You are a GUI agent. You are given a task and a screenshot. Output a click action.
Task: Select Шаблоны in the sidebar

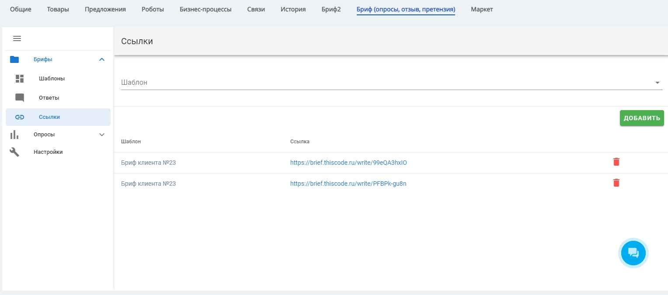[52, 79]
